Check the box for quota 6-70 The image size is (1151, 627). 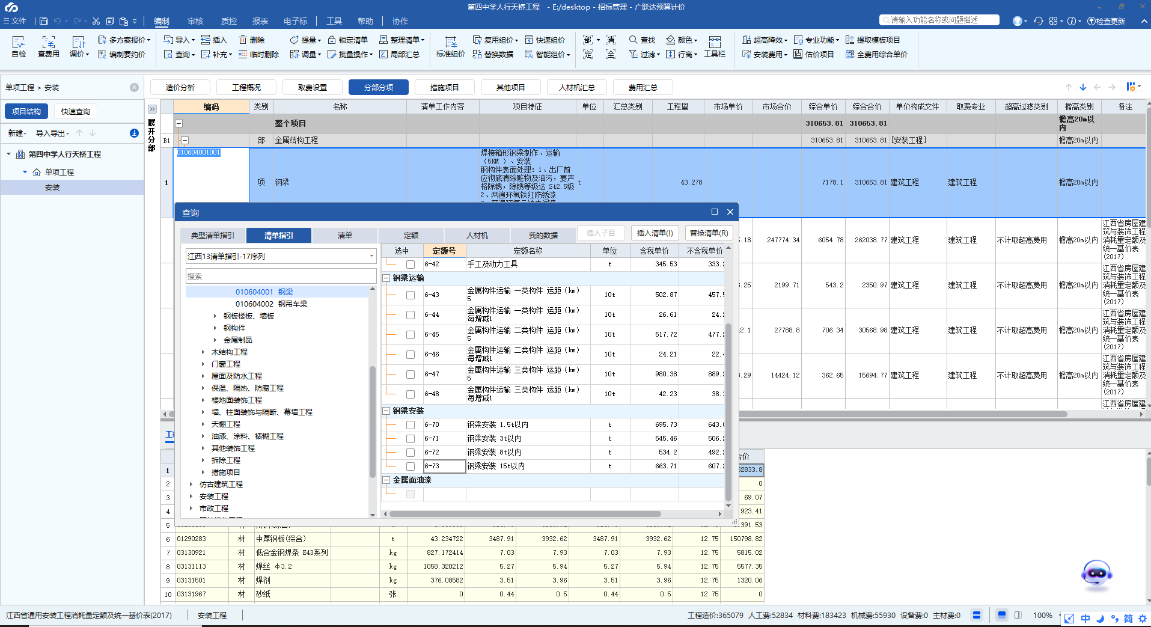411,425
